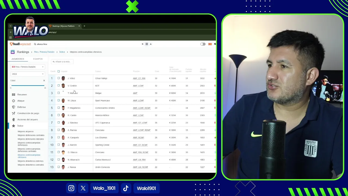Viewport: 348px width, 196px height.
Task: Check the select-all Jugador checkbox
Action: click(58, 71)
